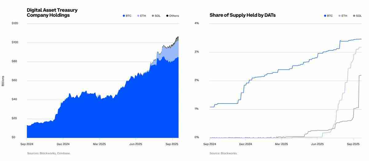Click the 3% y-axis label
Viewport: 369px width, 161px height.
[197, 52]
